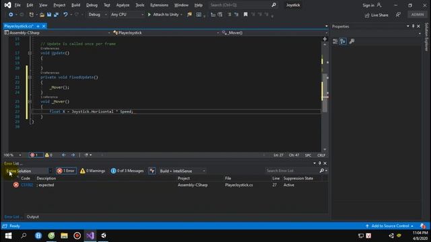Image resolution: width=431 pixels, height=242 pixels.
Task: Click the editor error count indicator
Action: point(36,155)
